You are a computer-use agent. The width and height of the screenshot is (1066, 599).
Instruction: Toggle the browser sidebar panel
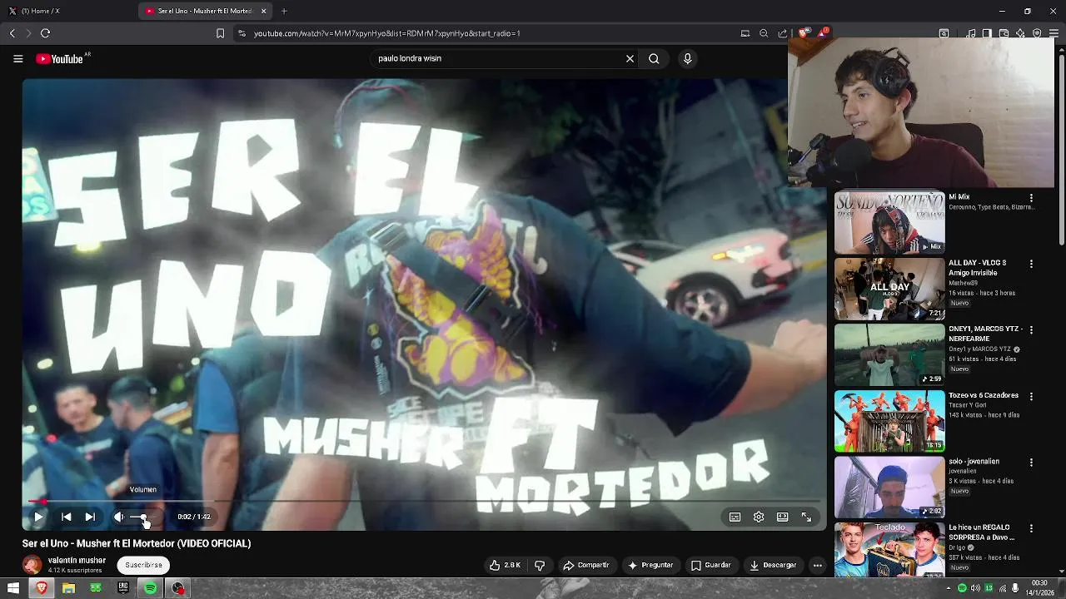[987, 33]
